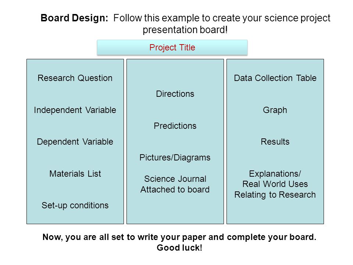Click the Relating to Research text
This screenshot has height=265, width=353.
[275, 195]
